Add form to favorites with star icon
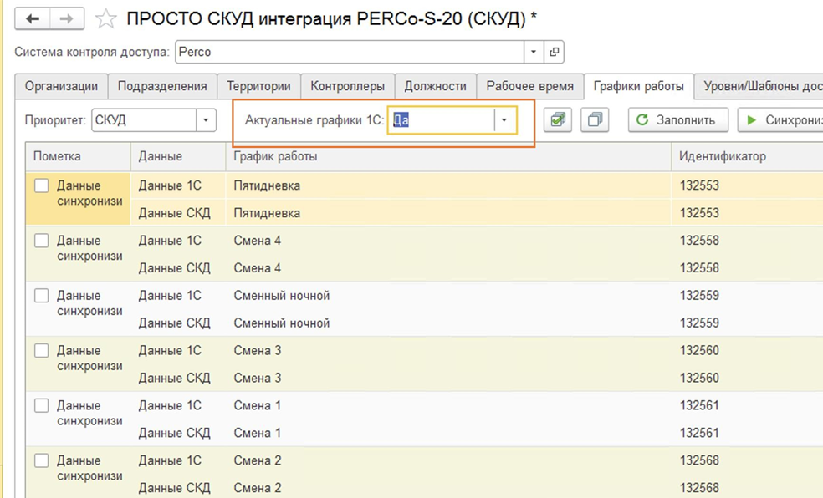 [x=105, y=19]
